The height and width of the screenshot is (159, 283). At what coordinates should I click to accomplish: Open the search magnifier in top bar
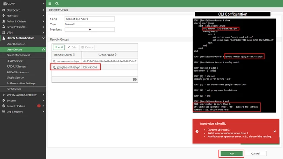click(57, 3)
